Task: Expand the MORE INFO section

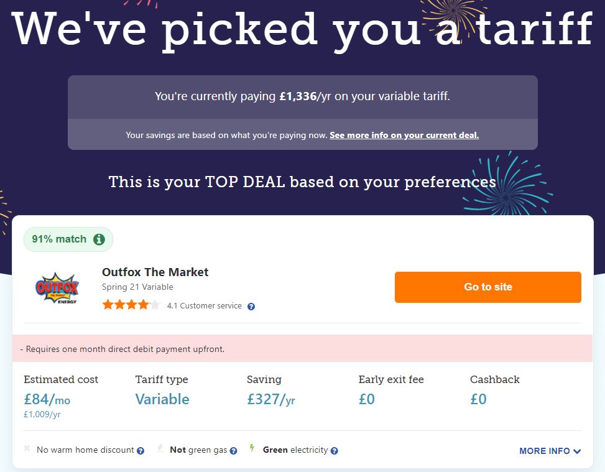Action: point(550,451)
